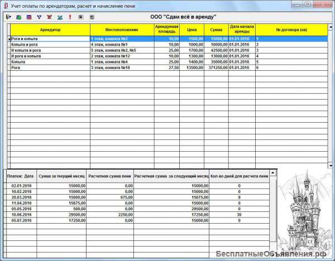Screen dimensions: 335x261
Task: Click the 'Арендатор' column header
Action: pyautogui.click(x=50, y=29)
